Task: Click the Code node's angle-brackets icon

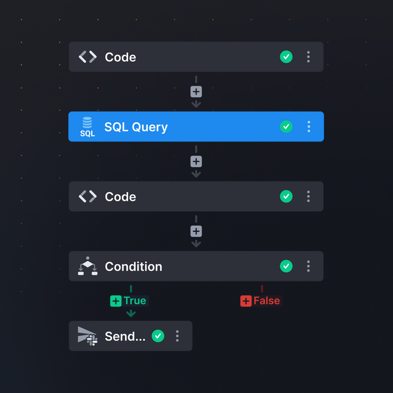Action: click(87, 57)
